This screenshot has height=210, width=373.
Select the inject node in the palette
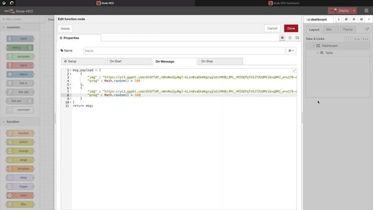(20, 38)
